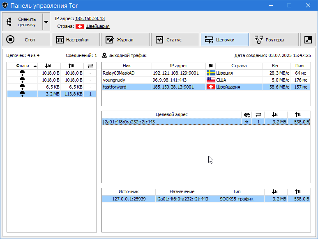Sort streams by the Тип column header
This screenshot has width=318, height=239.
point(237,191)
